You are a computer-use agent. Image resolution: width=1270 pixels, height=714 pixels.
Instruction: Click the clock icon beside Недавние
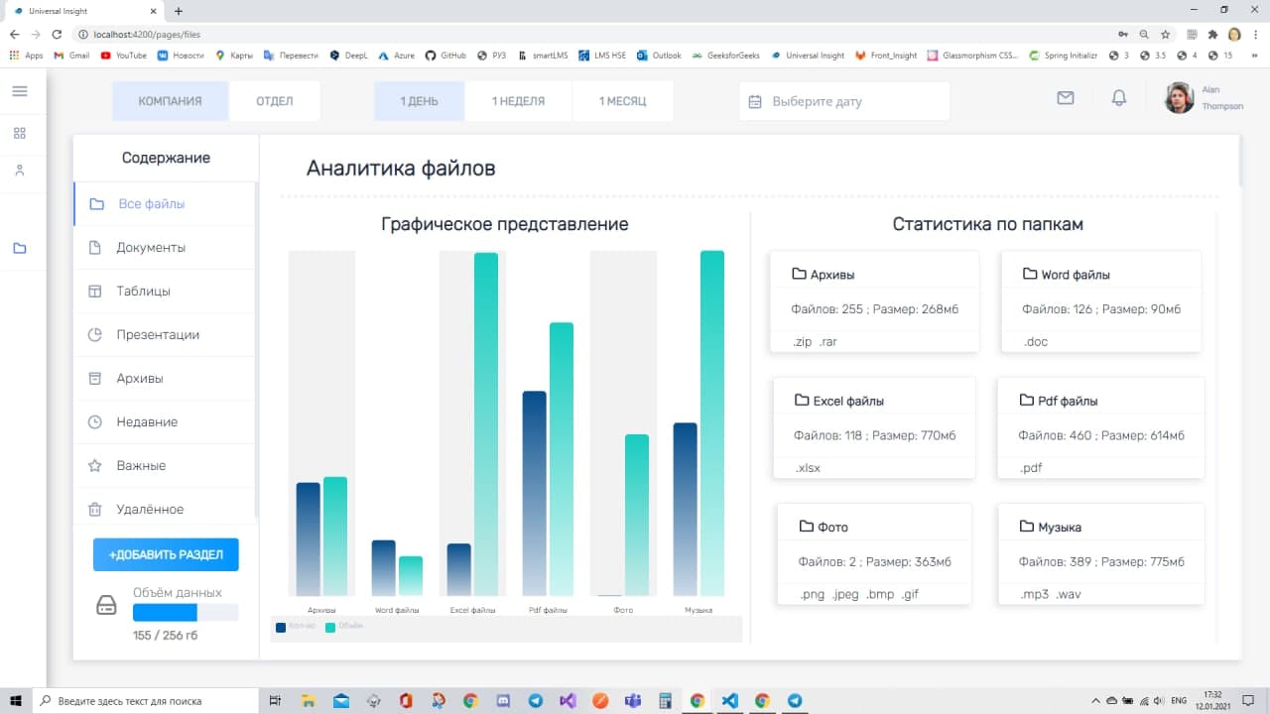tap(95, 422)
